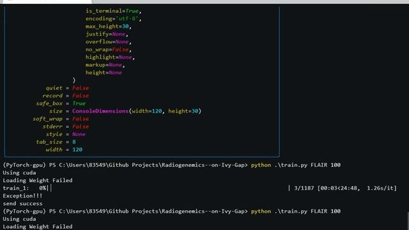Click the soft_wrap attribute name
409x230 pixels.
coord(47,119)
